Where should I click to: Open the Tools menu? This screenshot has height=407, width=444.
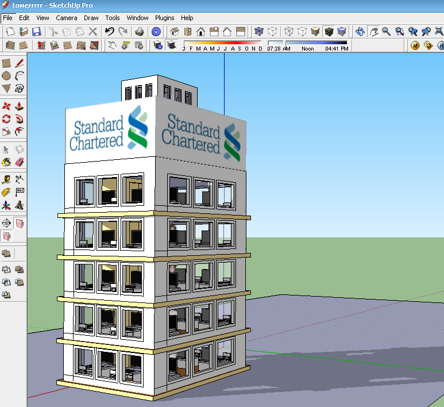[113, 18]
